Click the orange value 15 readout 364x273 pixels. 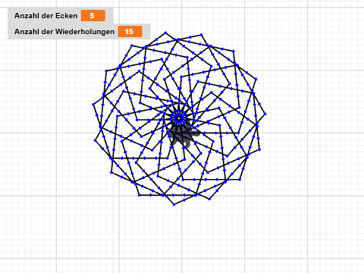click(130, 32)
